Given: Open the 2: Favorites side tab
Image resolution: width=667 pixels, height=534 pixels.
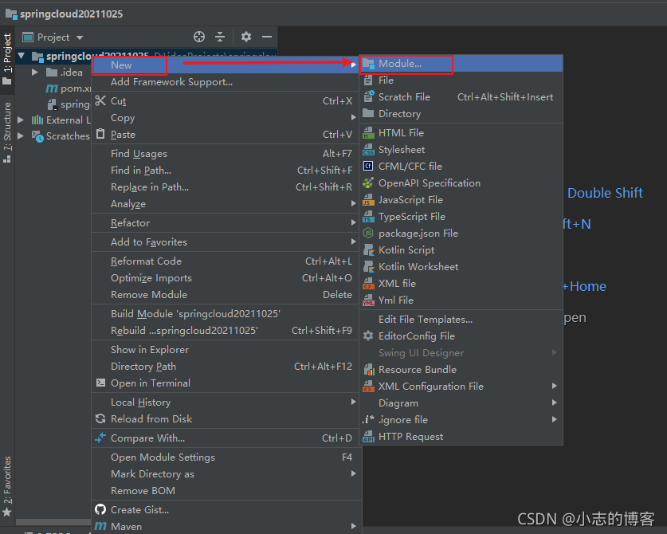Looking at the screenshot, I should coord(7,486).
